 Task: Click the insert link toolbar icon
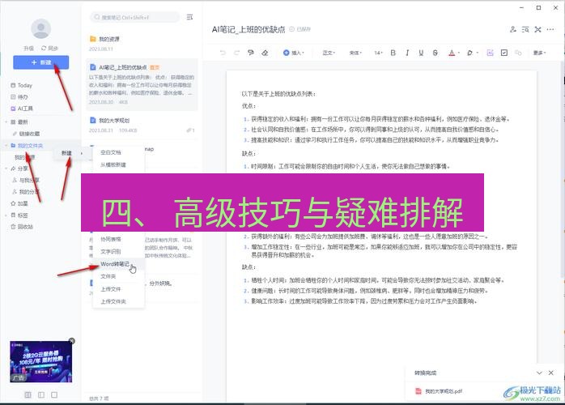pyautogui.click(x=518, y=53)
